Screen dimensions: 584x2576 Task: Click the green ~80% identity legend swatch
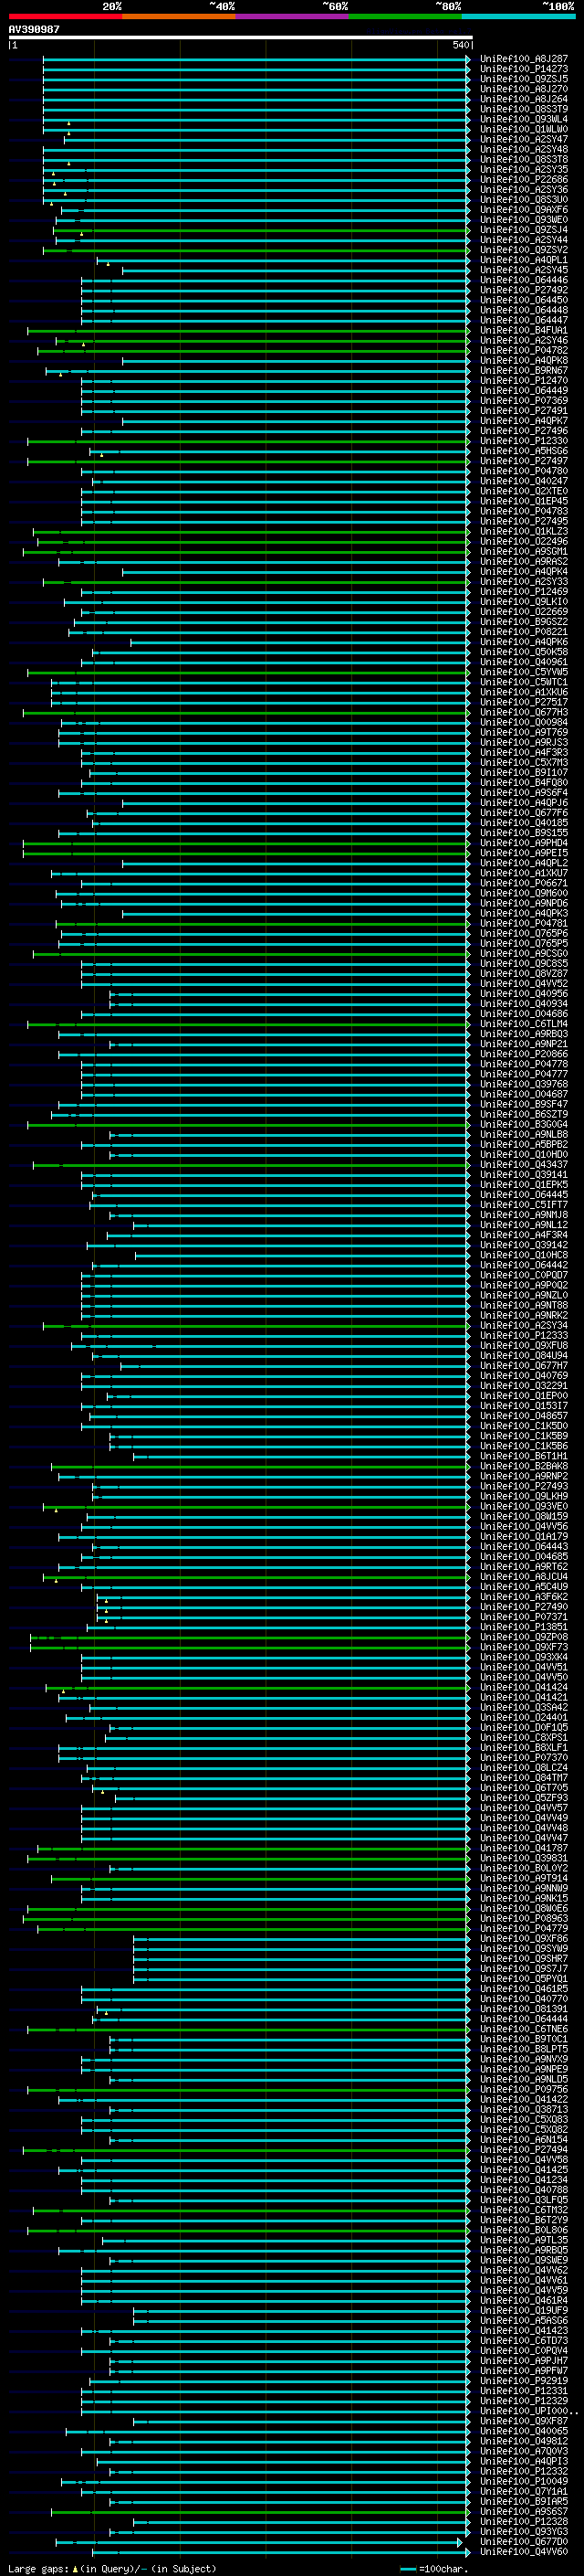point(404,16)
